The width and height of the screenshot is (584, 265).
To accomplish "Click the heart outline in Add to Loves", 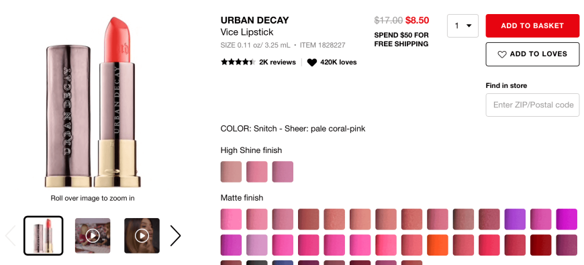I will 502,54.
